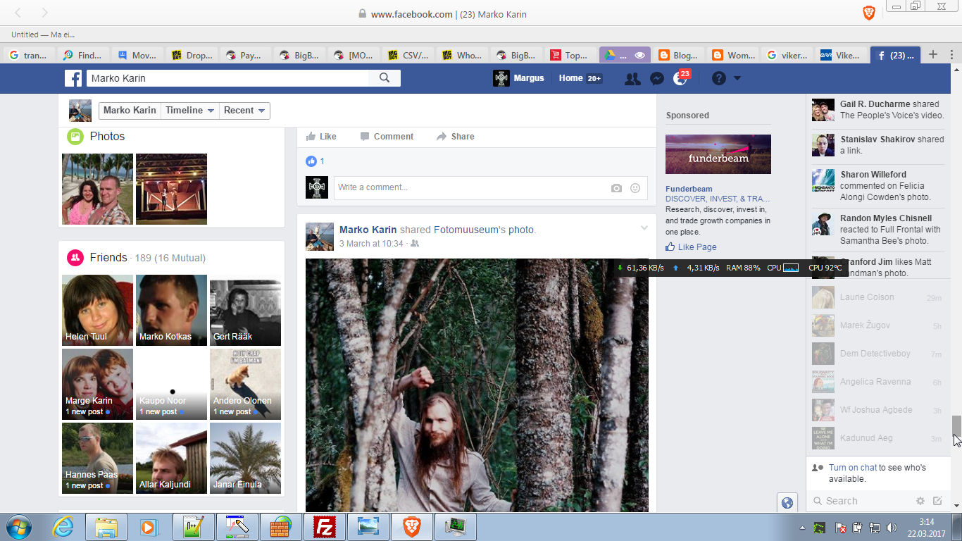
Task: Open notifications globe with 23 badge
Action: 680,79
